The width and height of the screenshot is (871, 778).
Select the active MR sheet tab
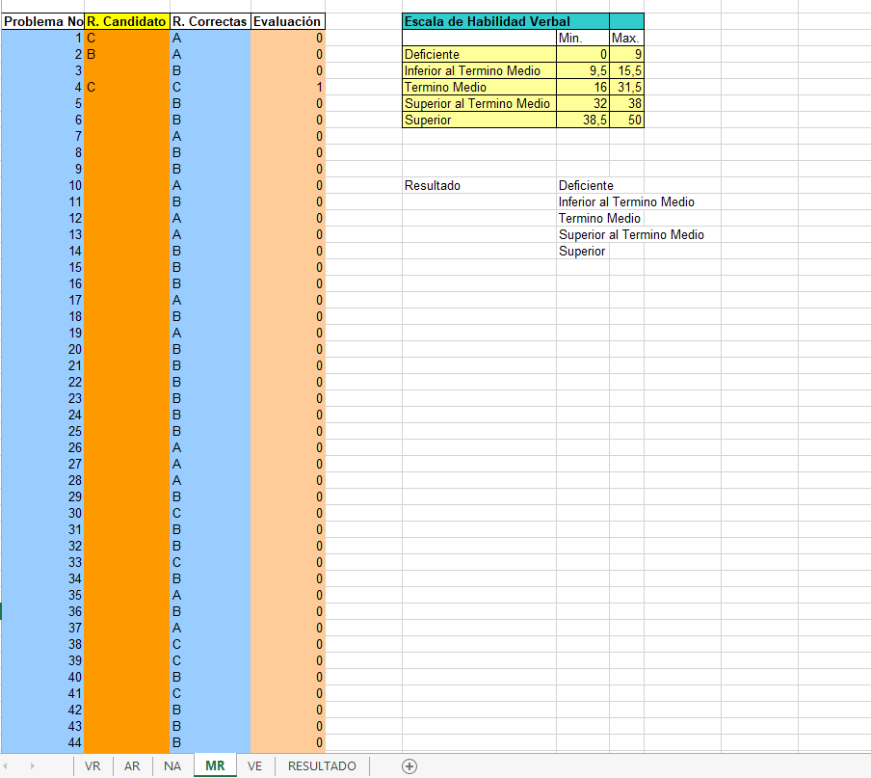(215, 766)
